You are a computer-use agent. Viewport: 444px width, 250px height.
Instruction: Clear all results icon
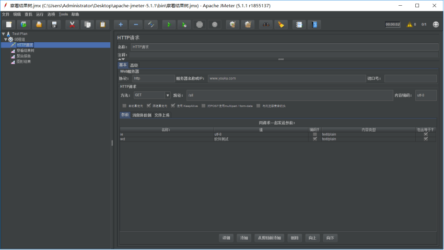248,25
